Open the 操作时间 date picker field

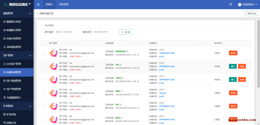click(105, 32)
